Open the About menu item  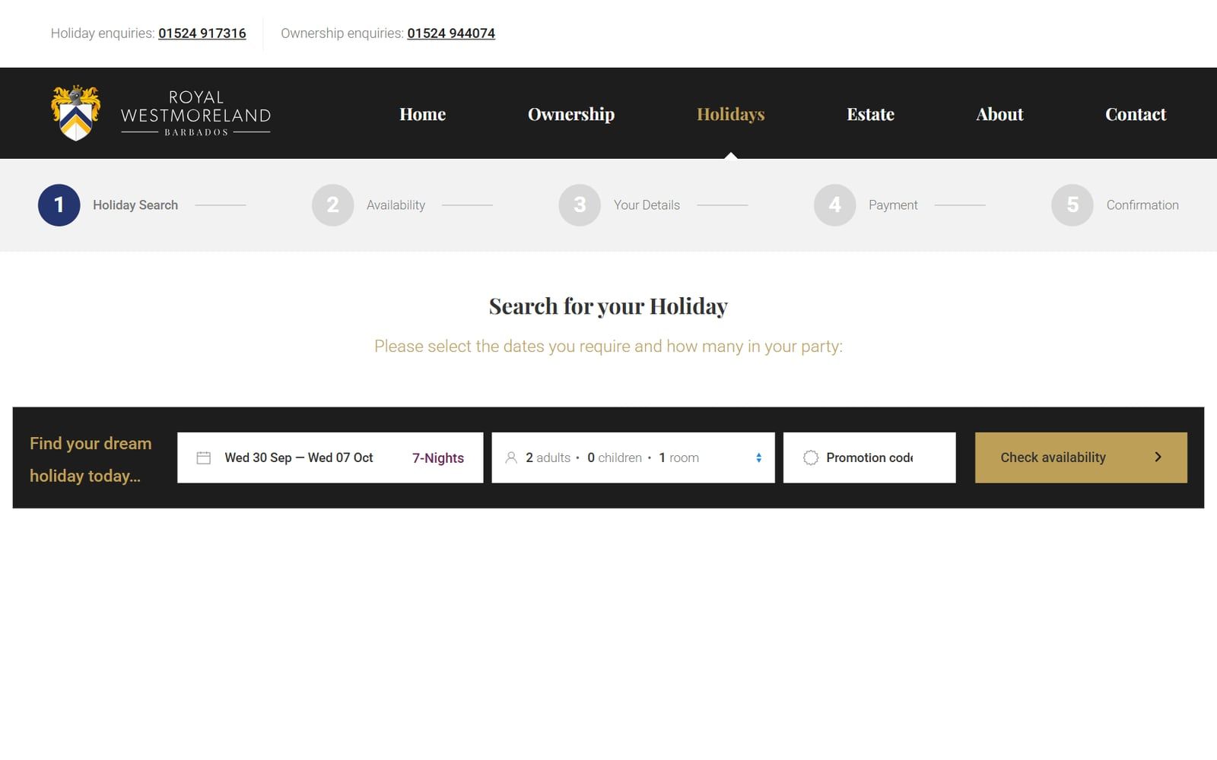coord(999,114)
